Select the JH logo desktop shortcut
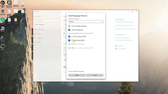This screenshot has width=168, height=94. [x=9, y=4]
